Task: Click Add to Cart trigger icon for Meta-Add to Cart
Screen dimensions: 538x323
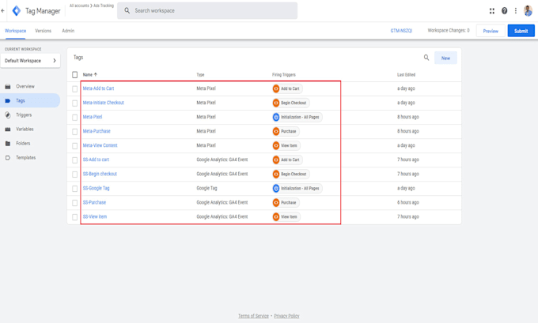Action: pos(276,88)
